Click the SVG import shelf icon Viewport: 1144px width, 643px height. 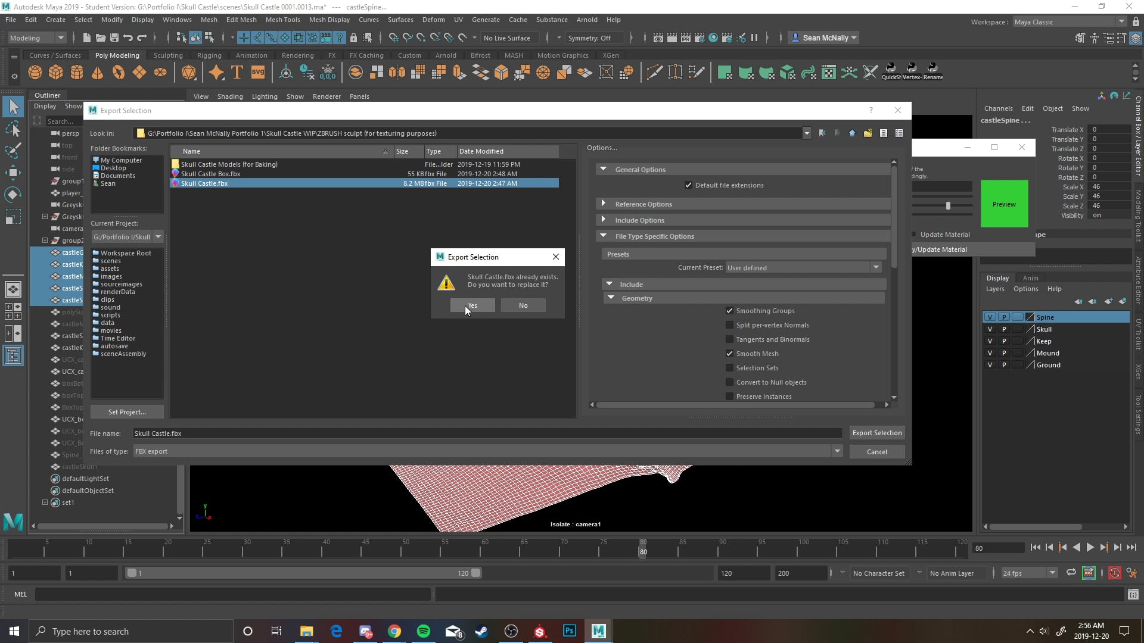[257, 73]
